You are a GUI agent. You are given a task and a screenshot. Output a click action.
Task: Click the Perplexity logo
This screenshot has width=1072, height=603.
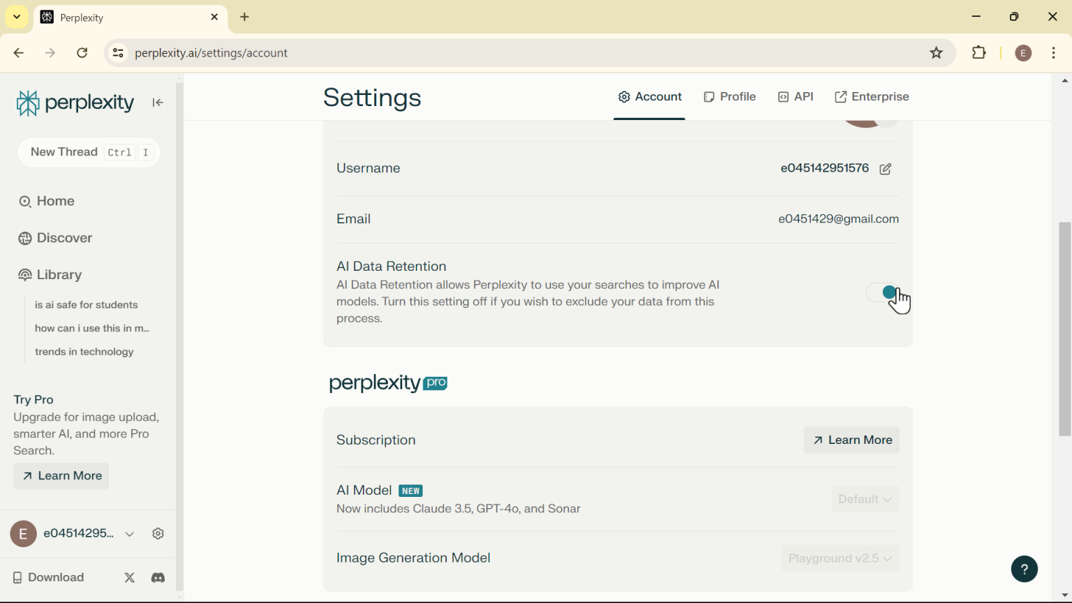click(75, 103)
